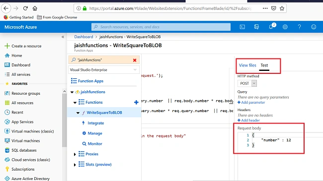Switch to the View files tab

click(247, 65)
